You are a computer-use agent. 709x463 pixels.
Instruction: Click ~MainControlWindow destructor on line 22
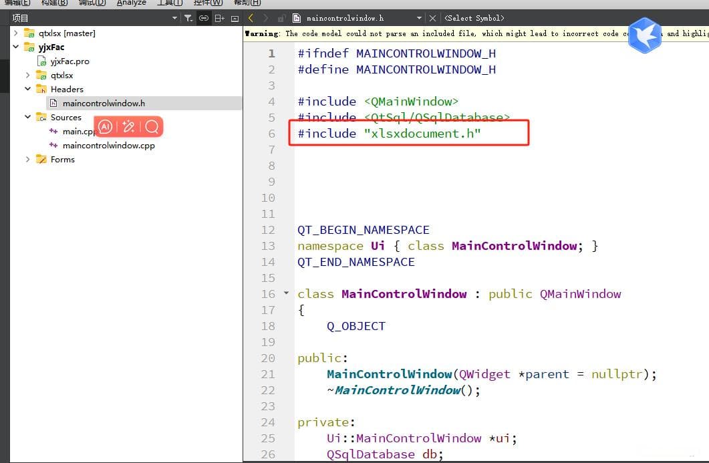(404, 390)
